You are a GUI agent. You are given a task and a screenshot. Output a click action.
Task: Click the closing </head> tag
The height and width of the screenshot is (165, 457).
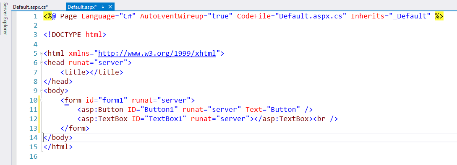pyautogui.click(x=58, y=82)
